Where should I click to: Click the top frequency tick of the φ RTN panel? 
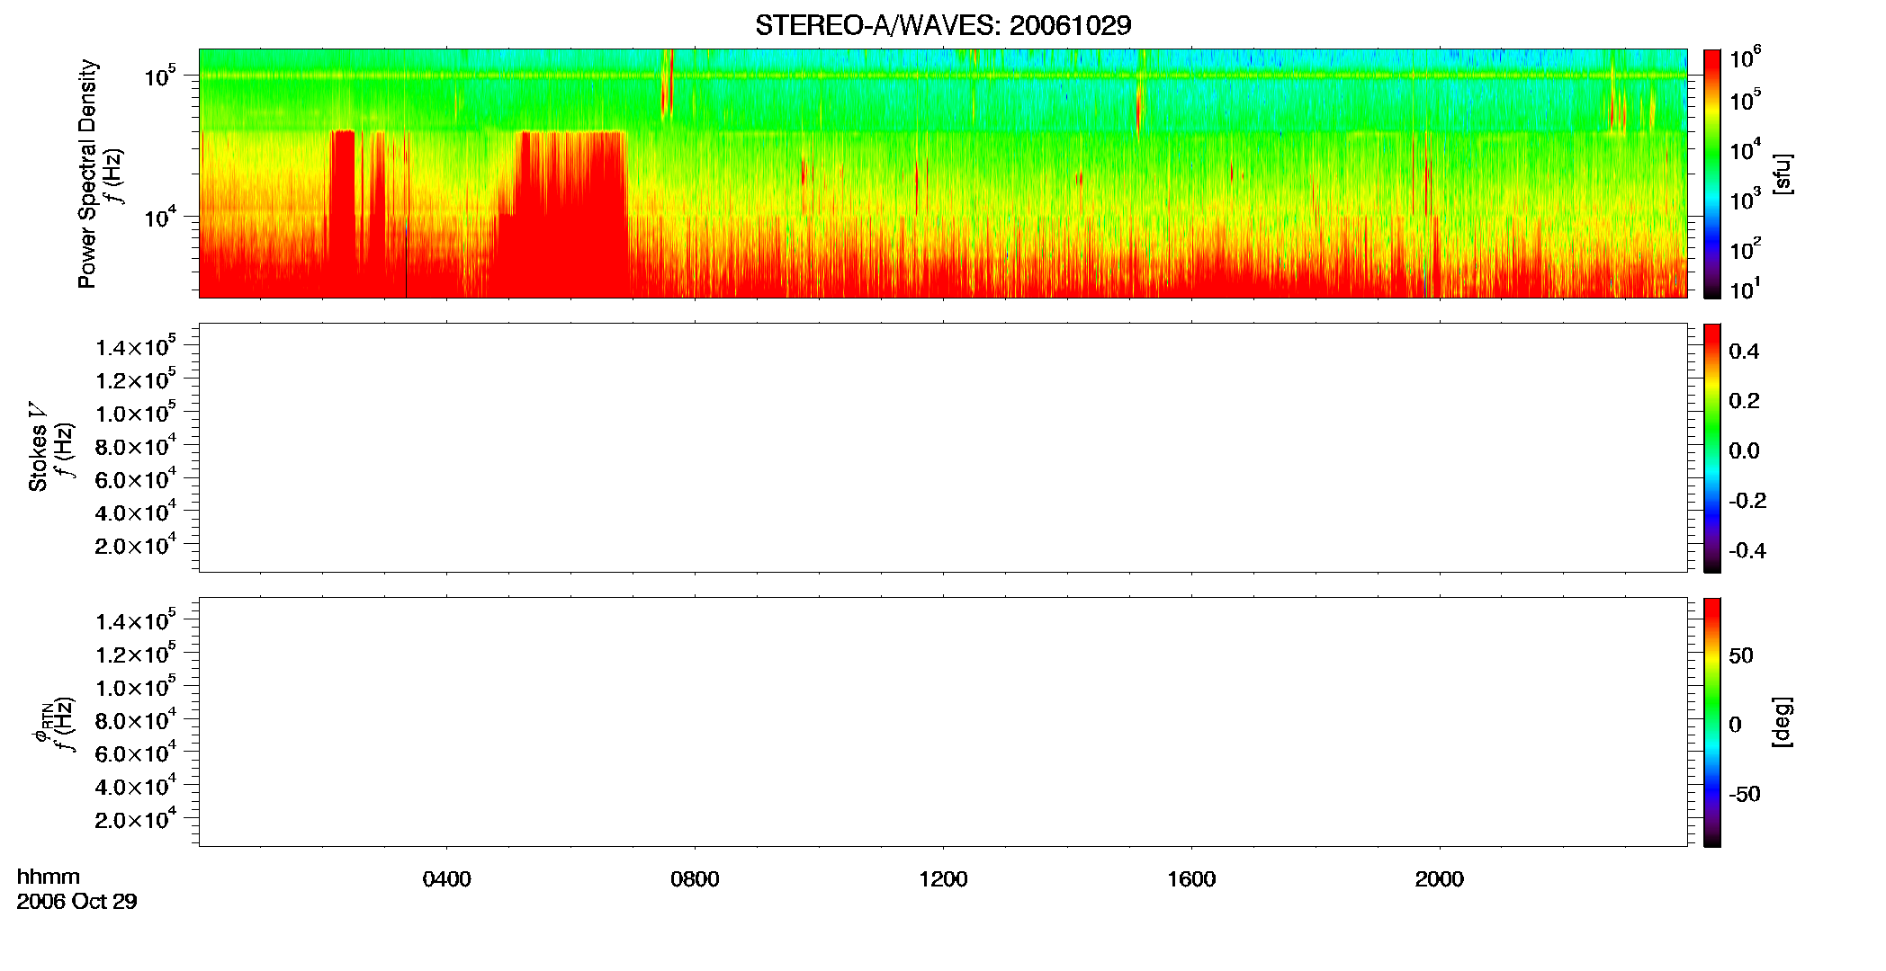[136, 621]
